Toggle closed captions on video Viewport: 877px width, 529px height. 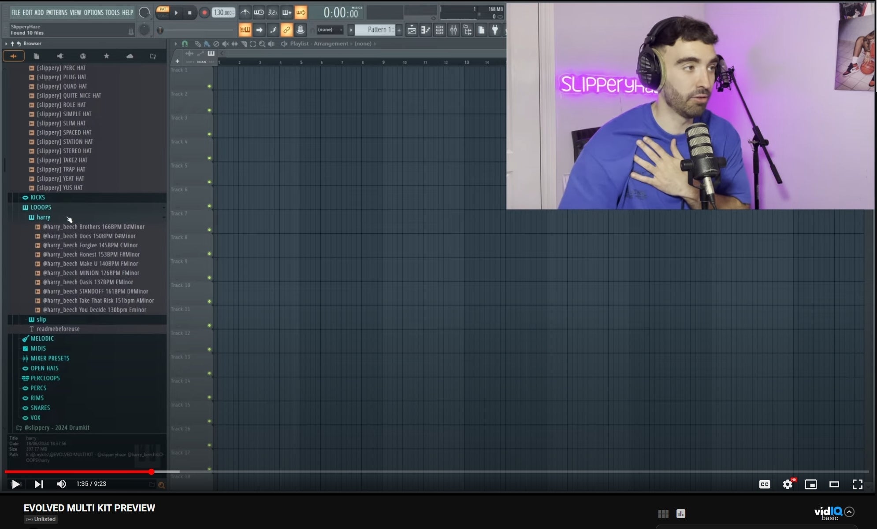[764, 484]
